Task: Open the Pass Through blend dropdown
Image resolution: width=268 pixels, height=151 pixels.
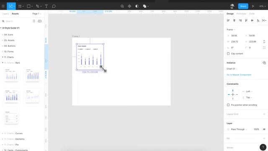Action: tap(239, 129)
